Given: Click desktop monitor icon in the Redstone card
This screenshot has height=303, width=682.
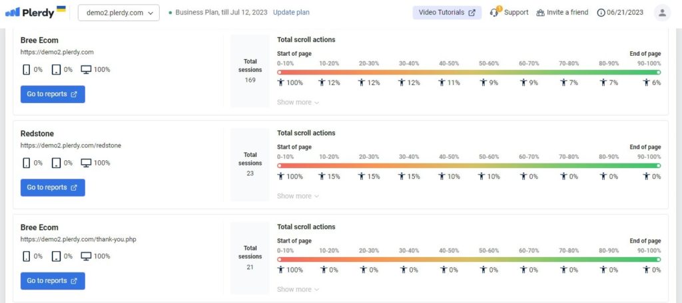Looking at the screenshot, I should (x=86, y=163).
